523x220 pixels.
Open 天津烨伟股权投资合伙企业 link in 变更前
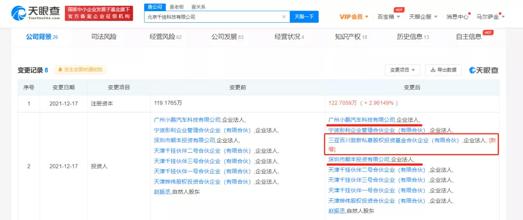point(202,182)
